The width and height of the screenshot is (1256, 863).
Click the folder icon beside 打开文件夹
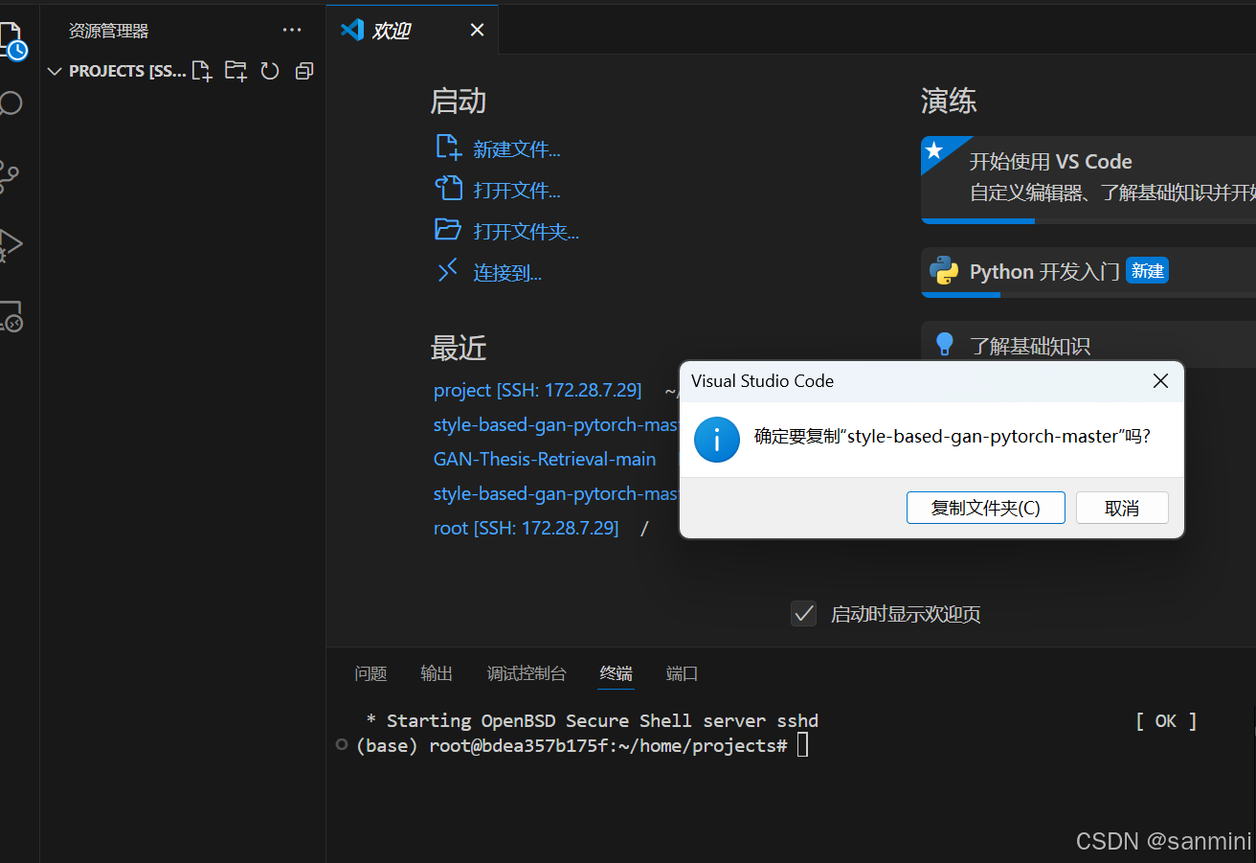pyautogui.click(x=448, y=230)
